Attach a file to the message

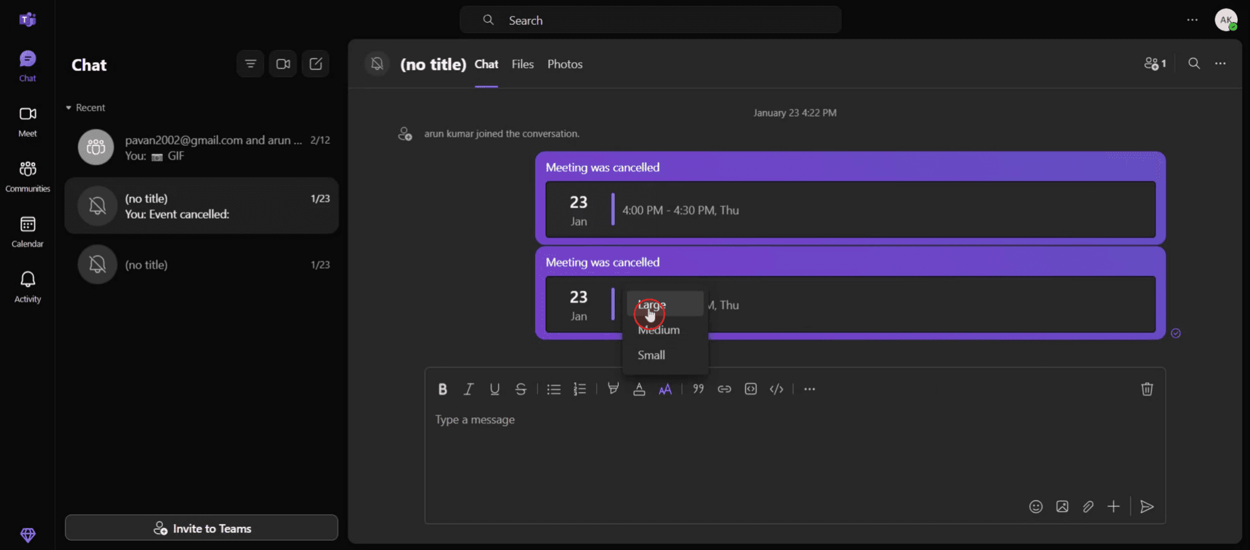click(1088, 506)
